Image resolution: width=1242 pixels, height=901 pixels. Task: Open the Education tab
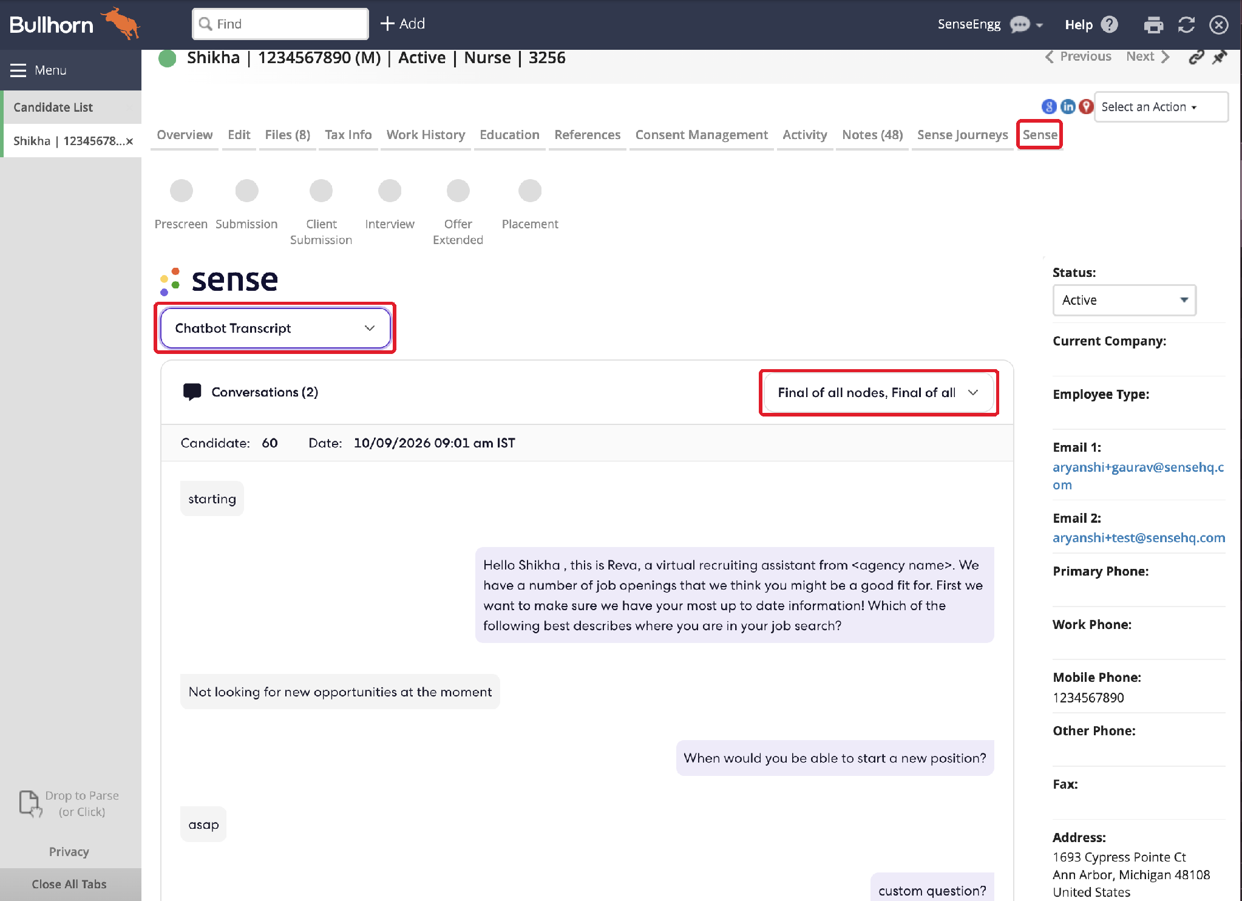(509, 135)
